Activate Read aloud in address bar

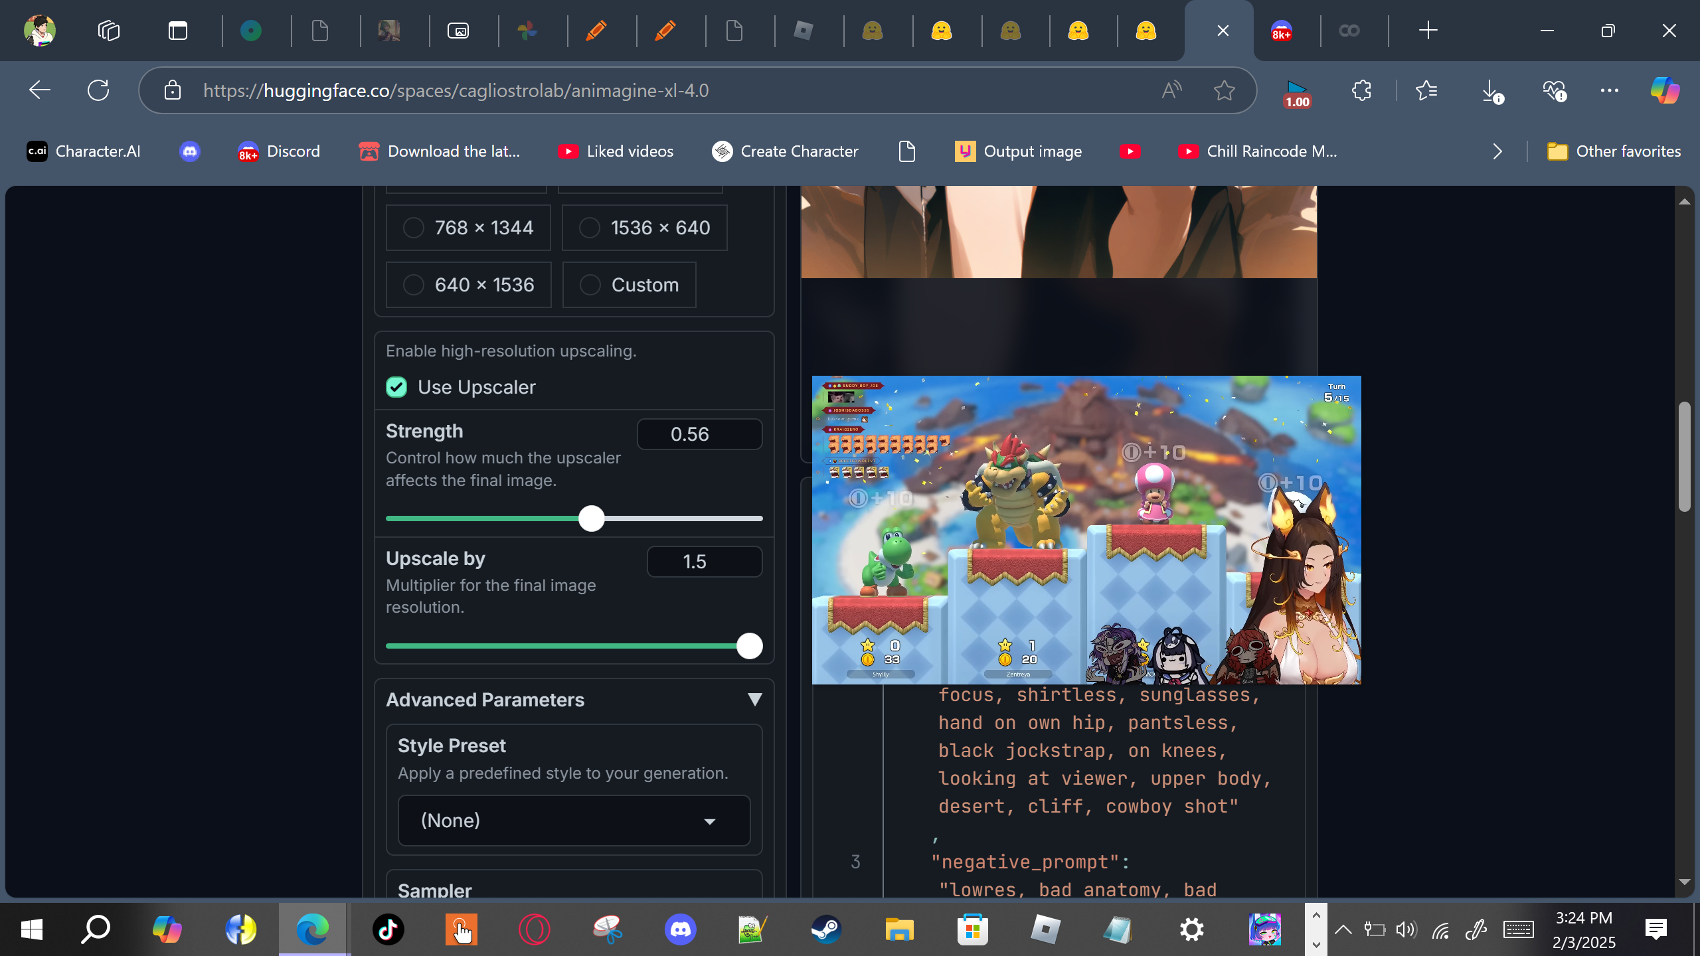click(1171, 90)
